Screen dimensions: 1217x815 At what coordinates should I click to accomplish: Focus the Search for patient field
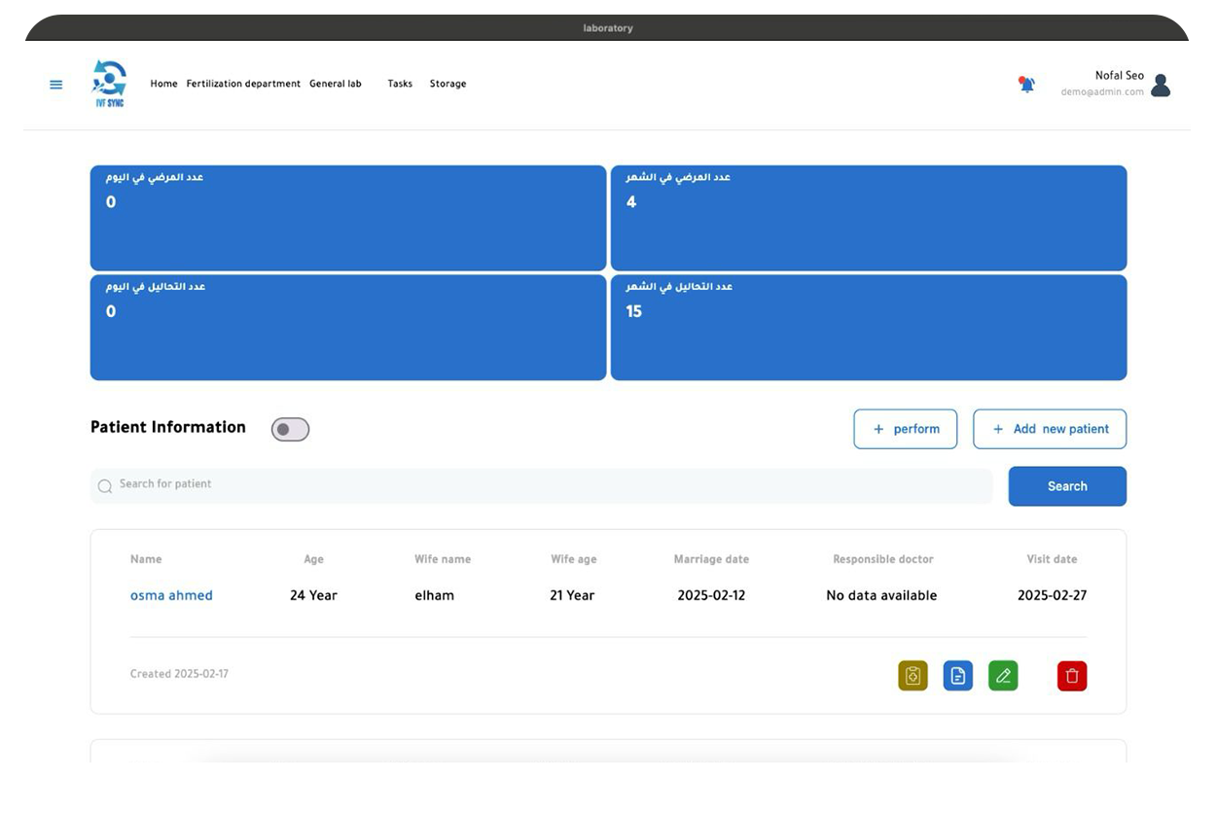pyautogui.click(x=545, y=485)
